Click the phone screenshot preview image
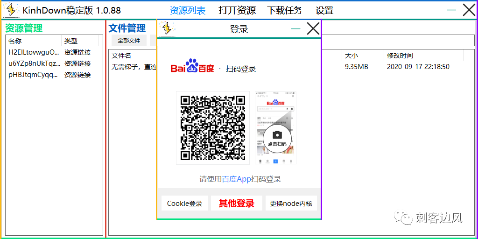The width and height of the screenshot is (478, 239). point(275,128)
